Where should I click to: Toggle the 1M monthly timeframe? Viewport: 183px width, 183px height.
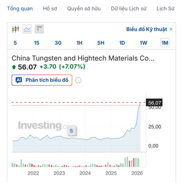(x=165, y=43)
